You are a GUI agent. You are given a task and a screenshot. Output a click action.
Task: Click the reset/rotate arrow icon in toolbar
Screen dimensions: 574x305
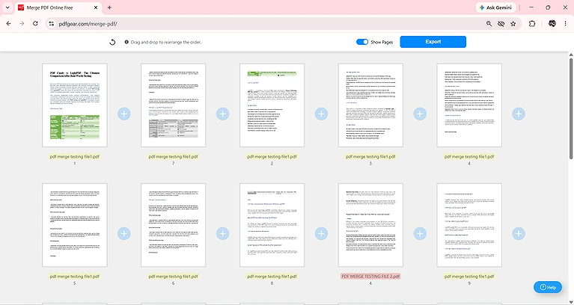pyautogui.click(x=112, y=42)
